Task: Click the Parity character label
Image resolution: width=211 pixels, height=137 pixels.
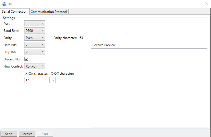Action: click(65, 38)
